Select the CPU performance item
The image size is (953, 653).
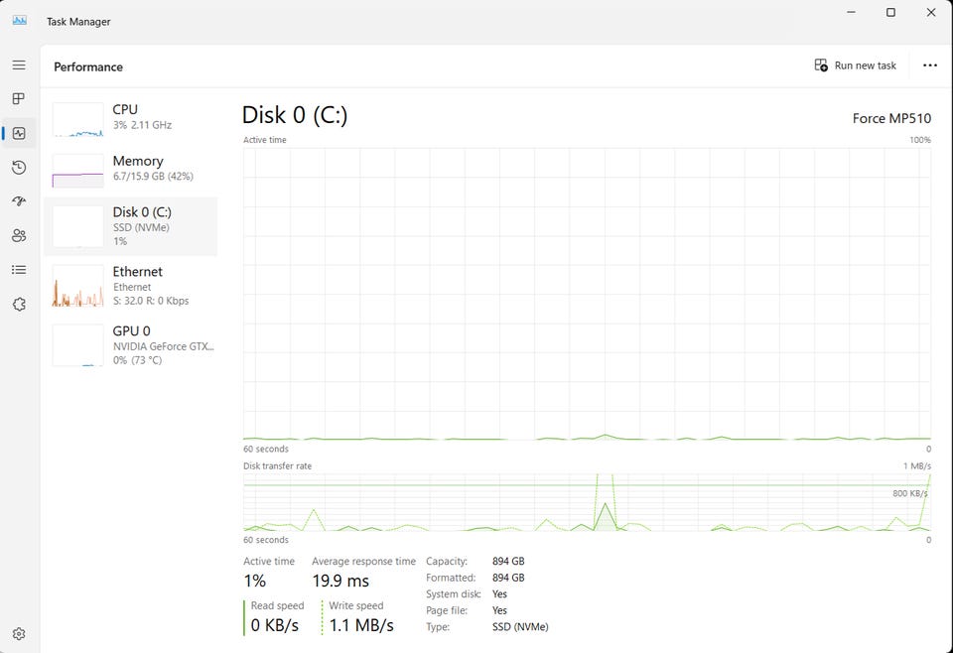131,119
